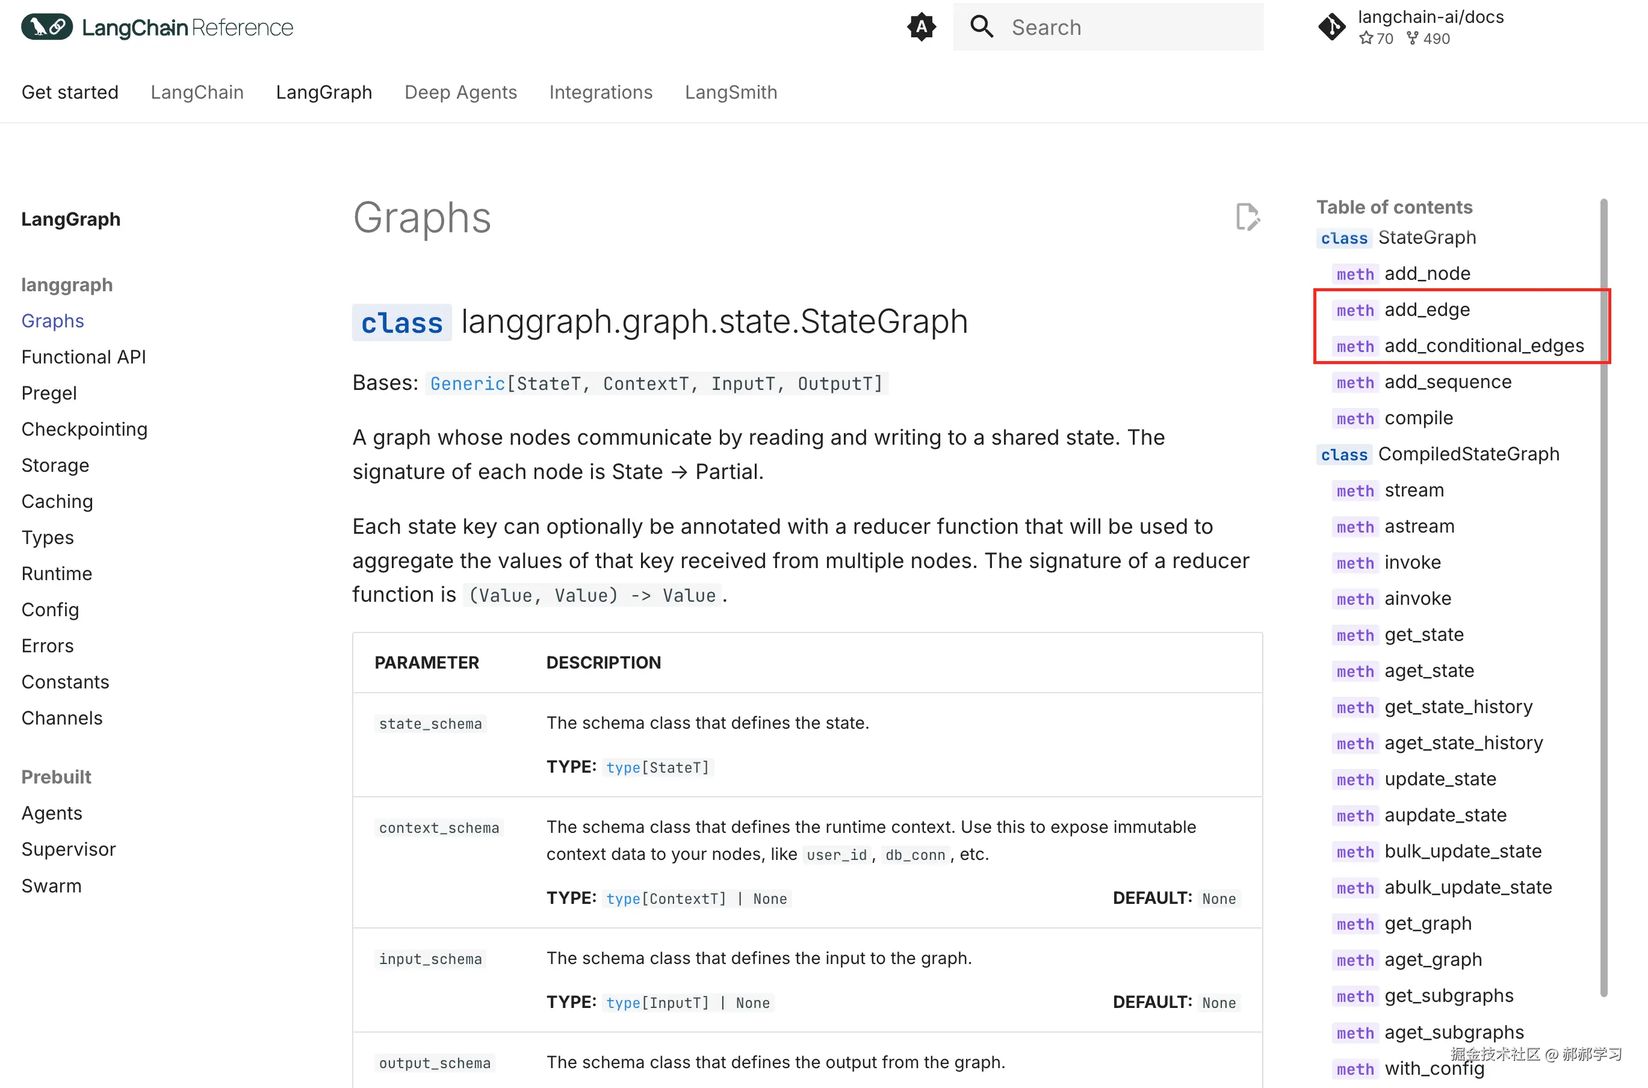Go to add_conditional_edges method link
This screenshot has width=1648, height=1088.
pos(1484,345)
